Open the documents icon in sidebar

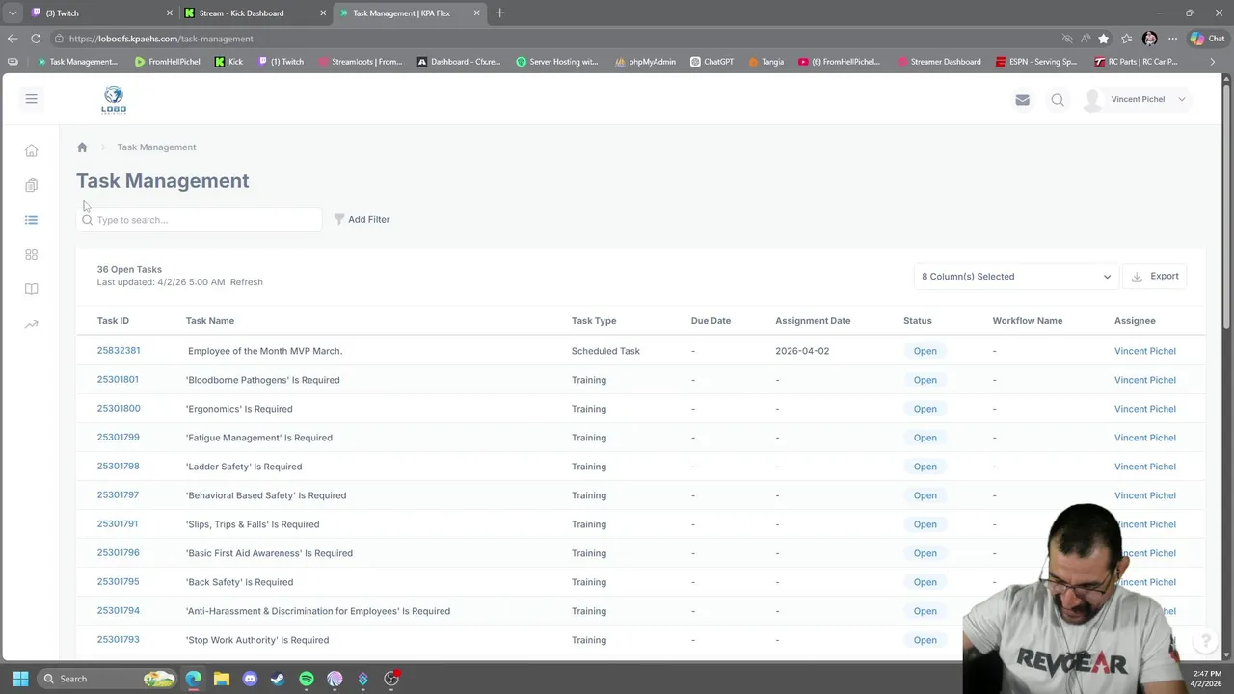click(x=31, y=185)
